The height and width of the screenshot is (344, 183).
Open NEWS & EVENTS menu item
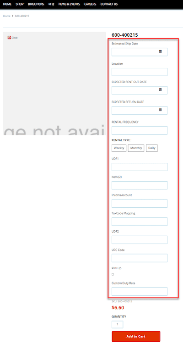pos(69,4)
